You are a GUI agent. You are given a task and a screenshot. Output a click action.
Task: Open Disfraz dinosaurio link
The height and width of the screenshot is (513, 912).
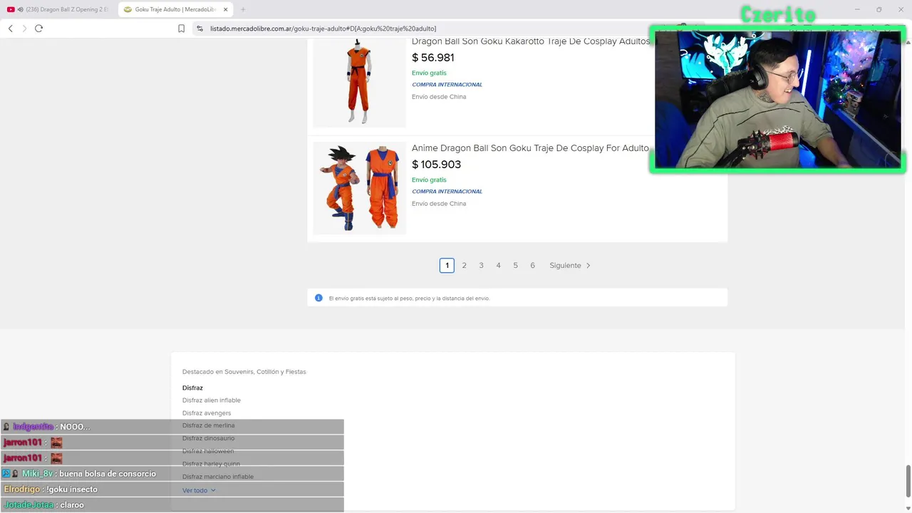(208, 438)
